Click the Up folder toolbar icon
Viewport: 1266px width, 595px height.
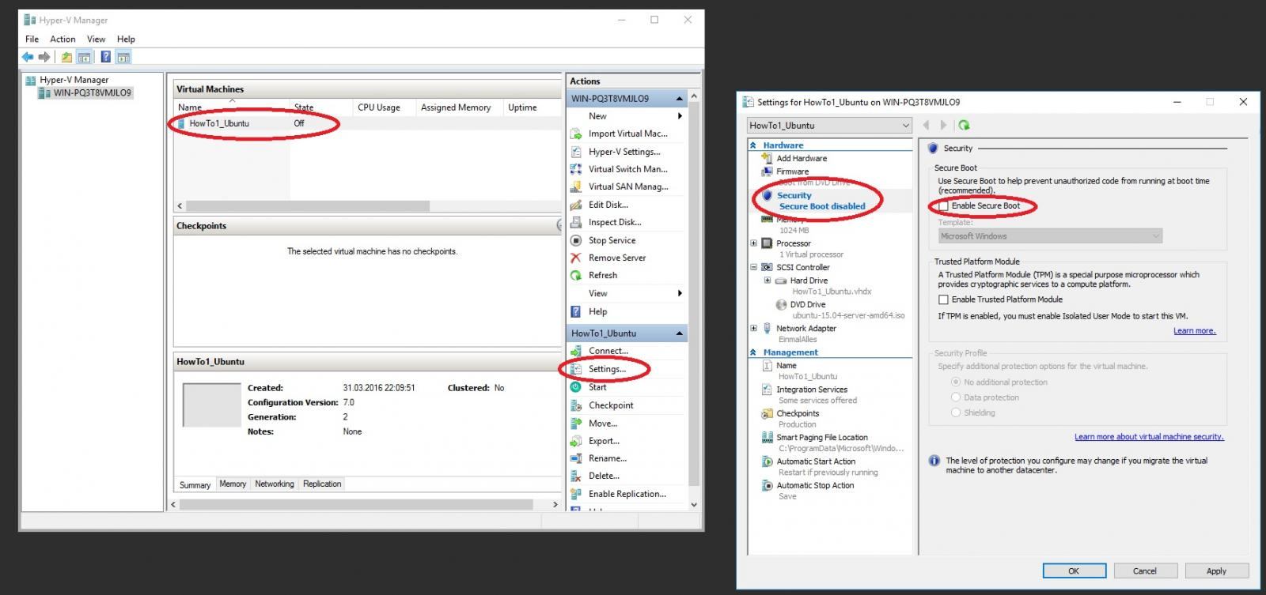tap(66, 57)
